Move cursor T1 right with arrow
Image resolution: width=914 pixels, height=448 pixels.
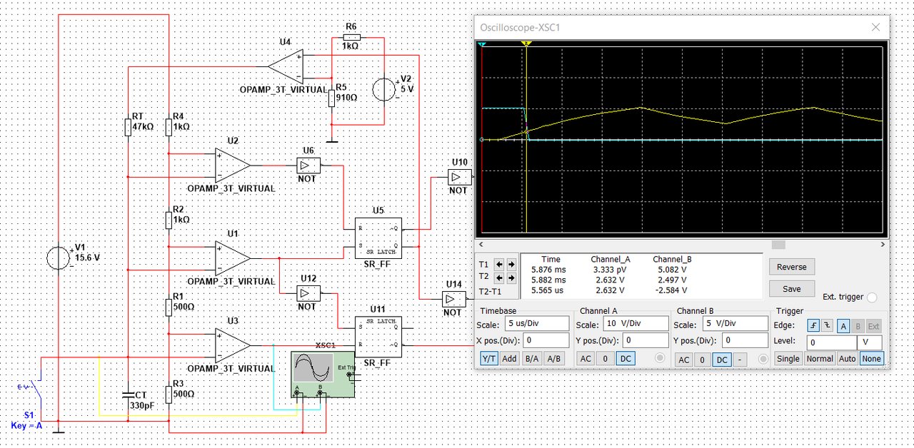(511, 264)
